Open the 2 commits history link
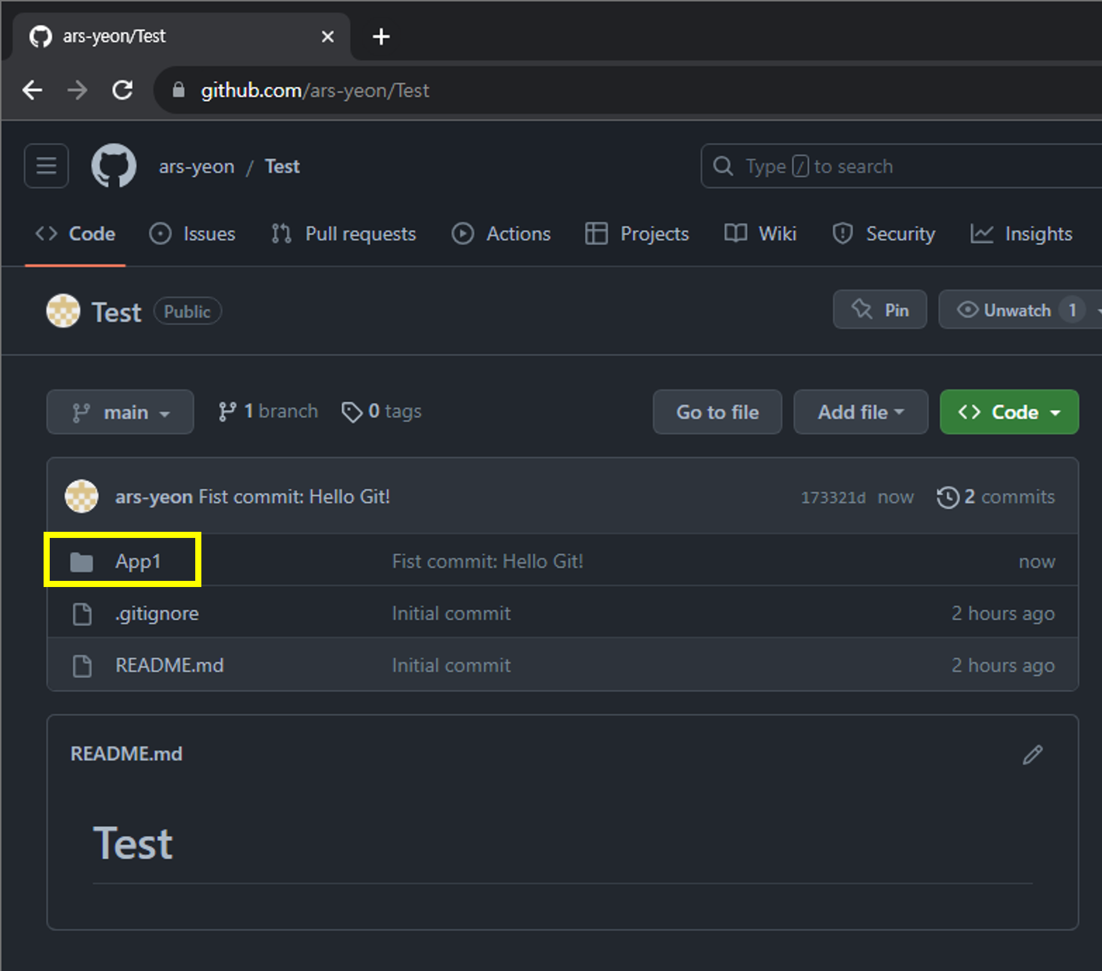The width and height of the screenshot is (1102, 971). [x=996, y=497]
